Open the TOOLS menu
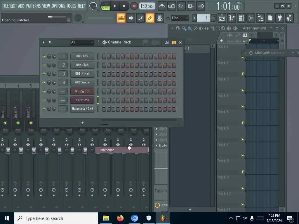The image size is (299, 224). point(71,6)
